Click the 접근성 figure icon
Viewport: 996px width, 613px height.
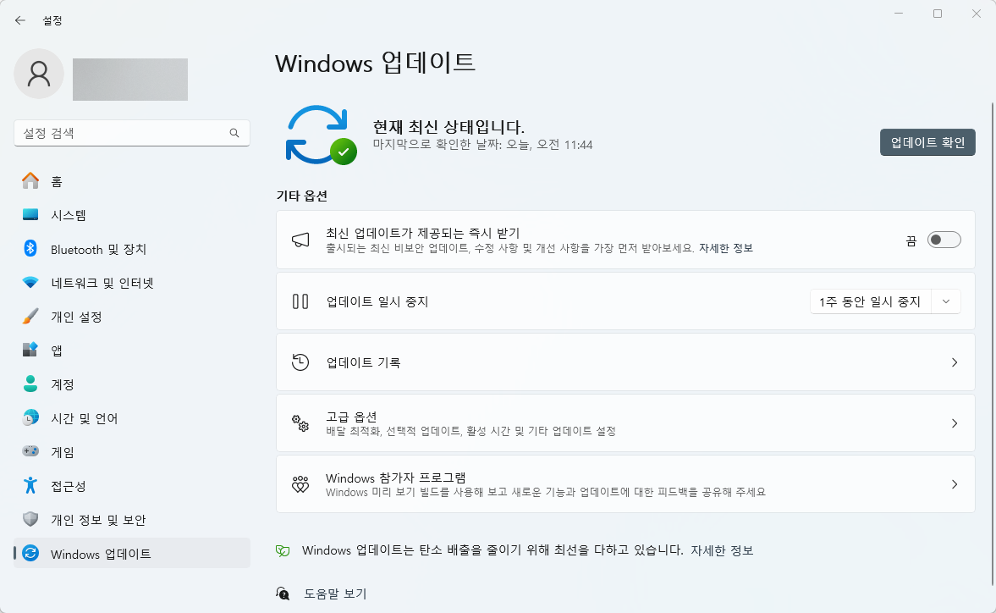click(x=30, y=485)
